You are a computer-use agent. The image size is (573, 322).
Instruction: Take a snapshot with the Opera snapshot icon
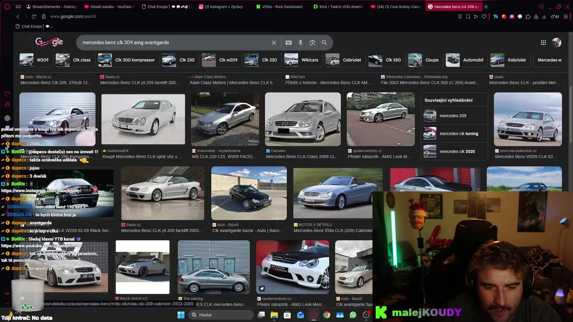tap(468, 17)
